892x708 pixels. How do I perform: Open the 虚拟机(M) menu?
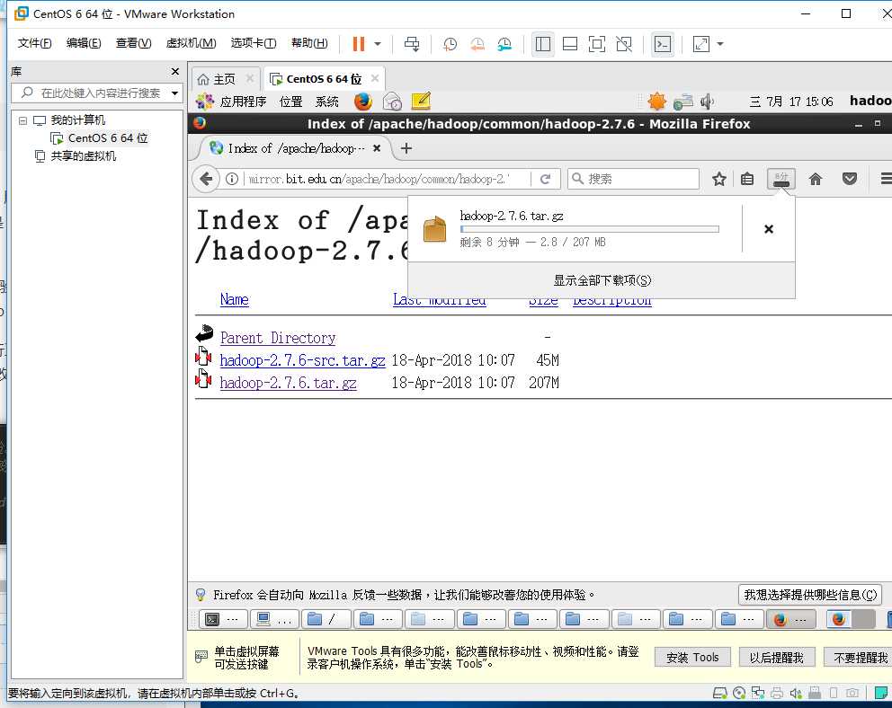click(191, 43)
